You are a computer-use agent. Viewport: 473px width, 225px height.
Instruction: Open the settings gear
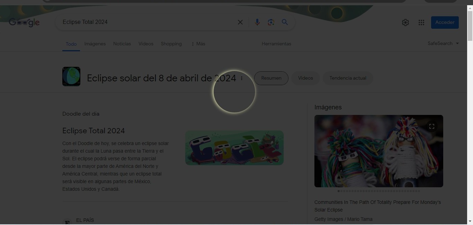click(x=405, y=22)
